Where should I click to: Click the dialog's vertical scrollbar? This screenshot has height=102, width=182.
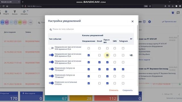pyautogui.click(x=138, y=32)
